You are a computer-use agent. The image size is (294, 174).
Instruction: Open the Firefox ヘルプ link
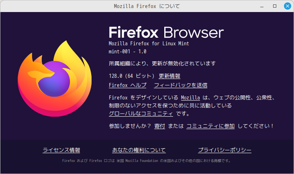(127, 85)
